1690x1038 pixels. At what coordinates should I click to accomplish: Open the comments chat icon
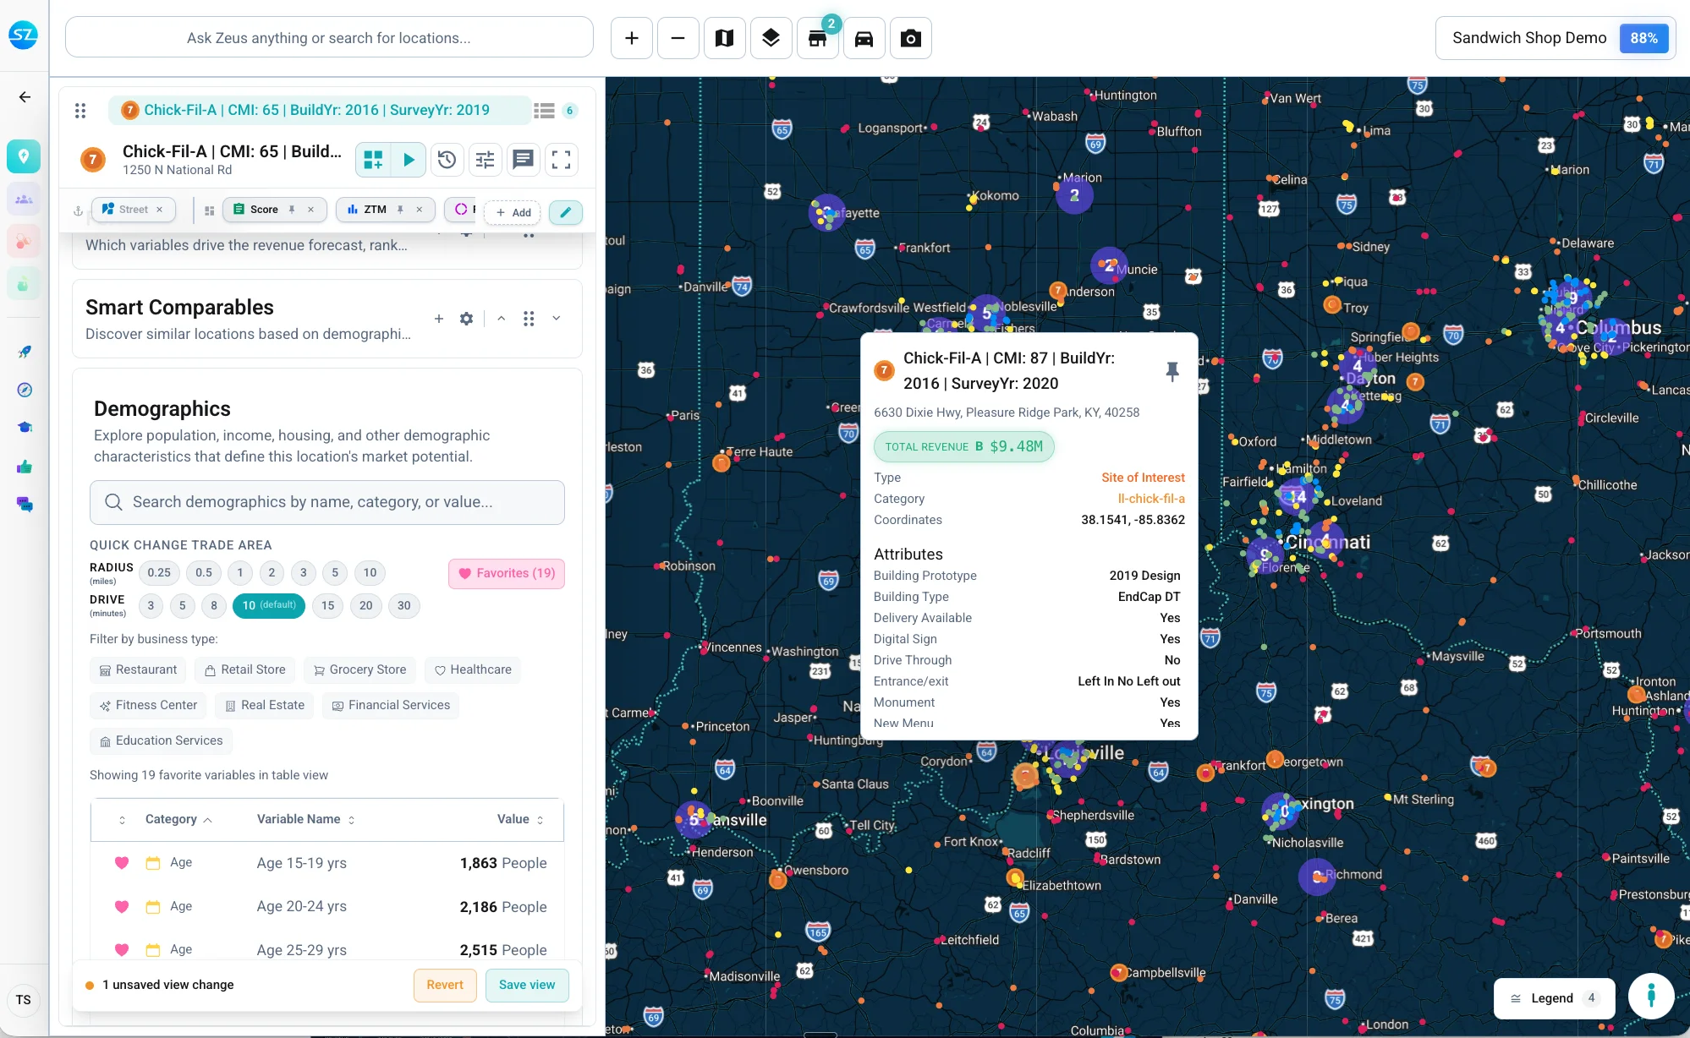(524, 159)
